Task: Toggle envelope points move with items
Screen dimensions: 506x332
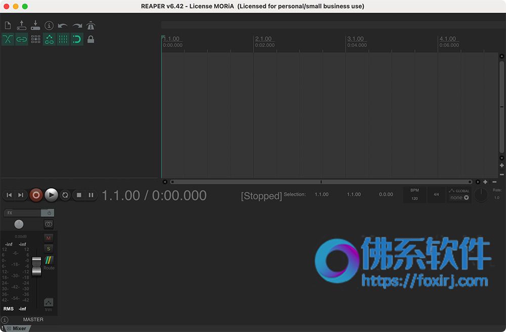Action: 49,39
